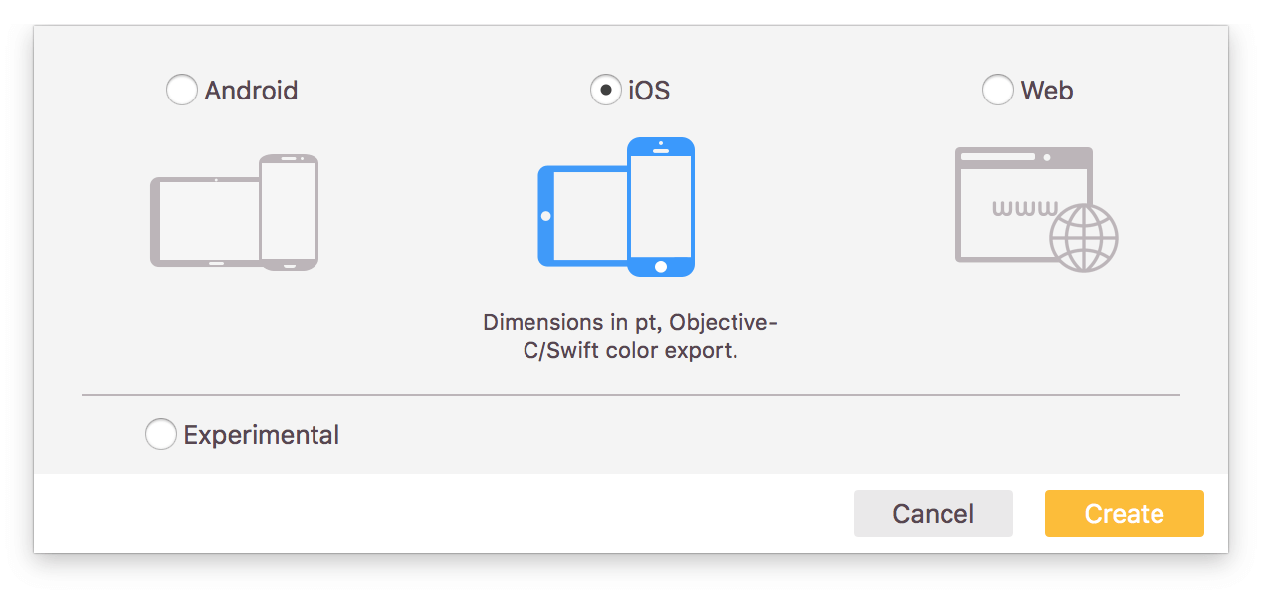Click the iPhone home button circle
Image resolution: width=1262 pixels, height=595 pixels.
pyautogui.click(x=661, y=266)
